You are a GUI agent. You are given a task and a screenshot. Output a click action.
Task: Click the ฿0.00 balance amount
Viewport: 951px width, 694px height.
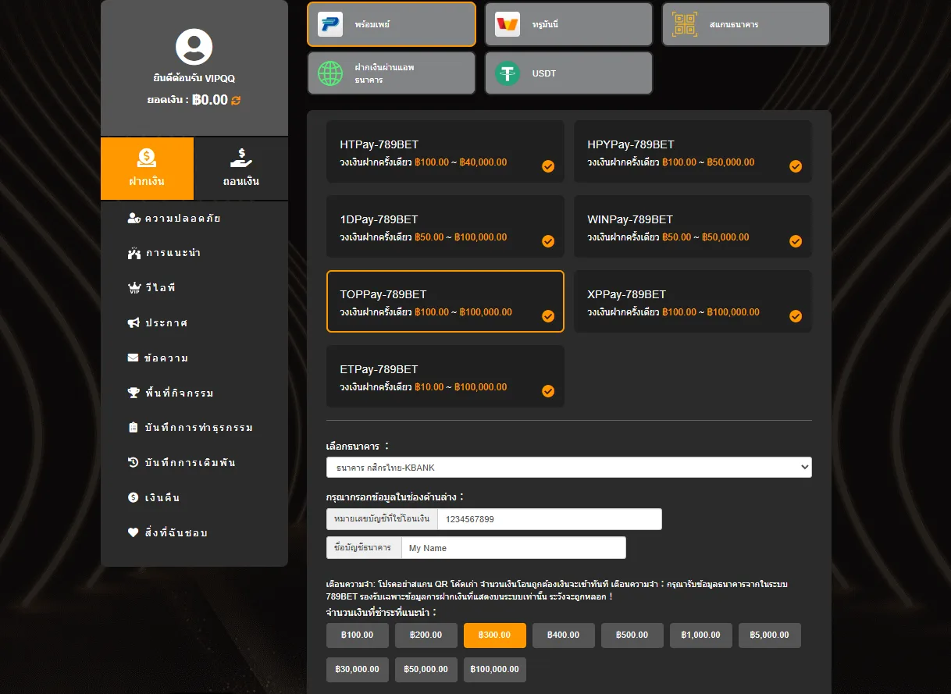[210, 100]
